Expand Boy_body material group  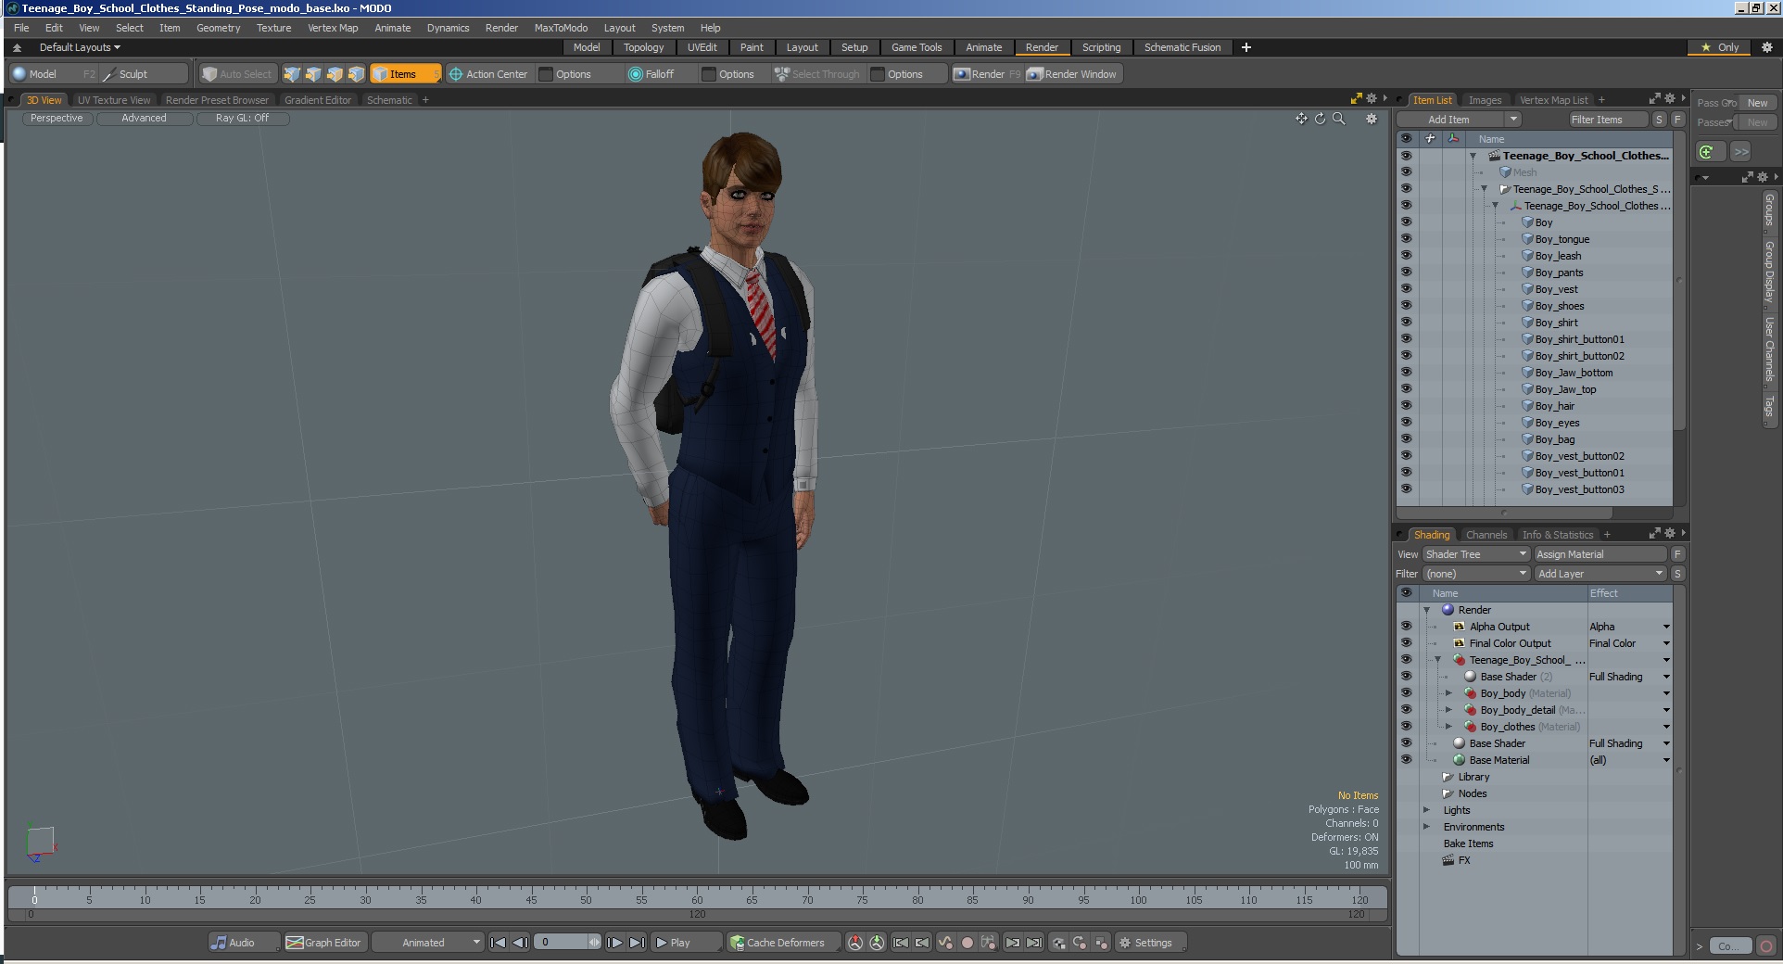coord(1448,693)
